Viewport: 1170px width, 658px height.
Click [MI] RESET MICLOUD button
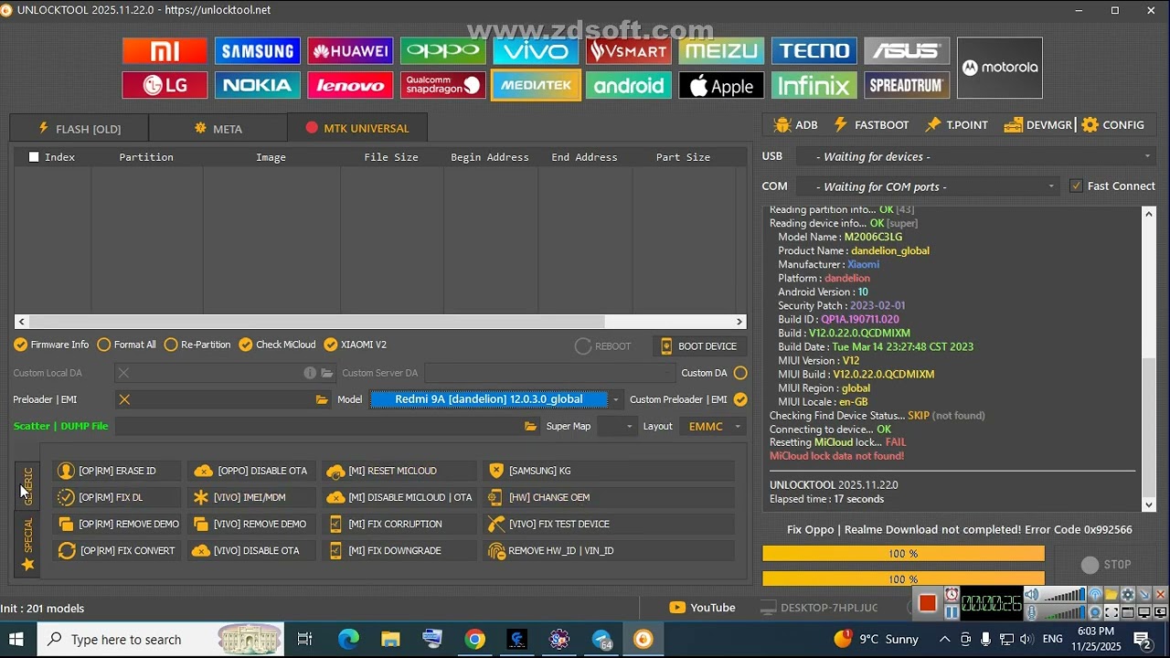pyautogui.click(x=399, y=471)
